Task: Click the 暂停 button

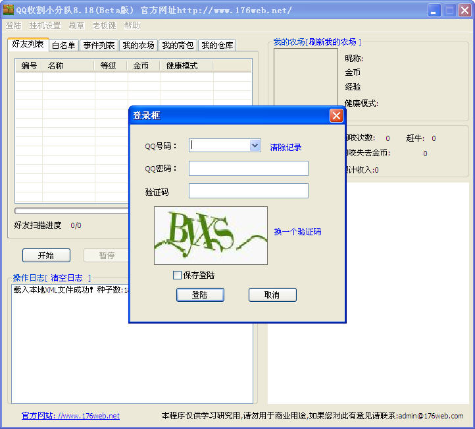Action: (x=107, y=256)
